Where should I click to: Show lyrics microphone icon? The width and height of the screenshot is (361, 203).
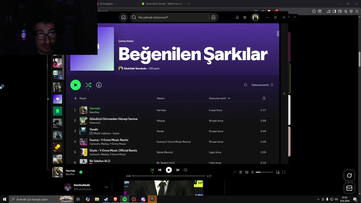click(234, 172)
